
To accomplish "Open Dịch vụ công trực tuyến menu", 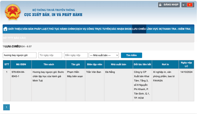I will 93,29.
